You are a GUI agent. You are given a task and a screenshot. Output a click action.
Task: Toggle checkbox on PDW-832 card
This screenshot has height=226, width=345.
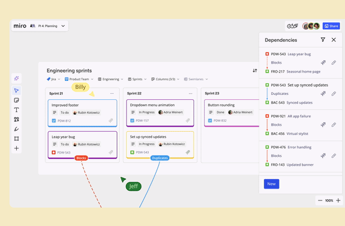210,121
